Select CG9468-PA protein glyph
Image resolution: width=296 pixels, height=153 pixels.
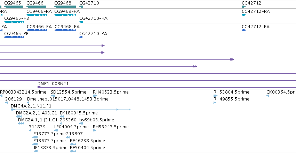(x=65, y=30)
